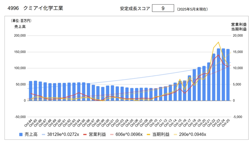The width and height of the screenshot is (252, 144).
Task: Click the Oct-25 sales bar
Action: tap(228, 75)
